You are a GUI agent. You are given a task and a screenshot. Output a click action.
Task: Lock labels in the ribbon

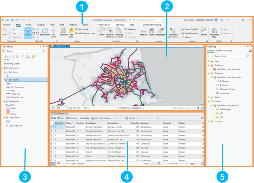195,29
